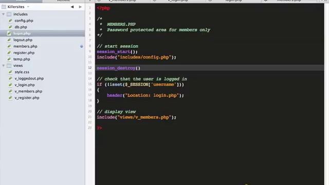329x185 pixels.
Task: Click the session_start(); line in editor
Action: (x=117, y=51)
